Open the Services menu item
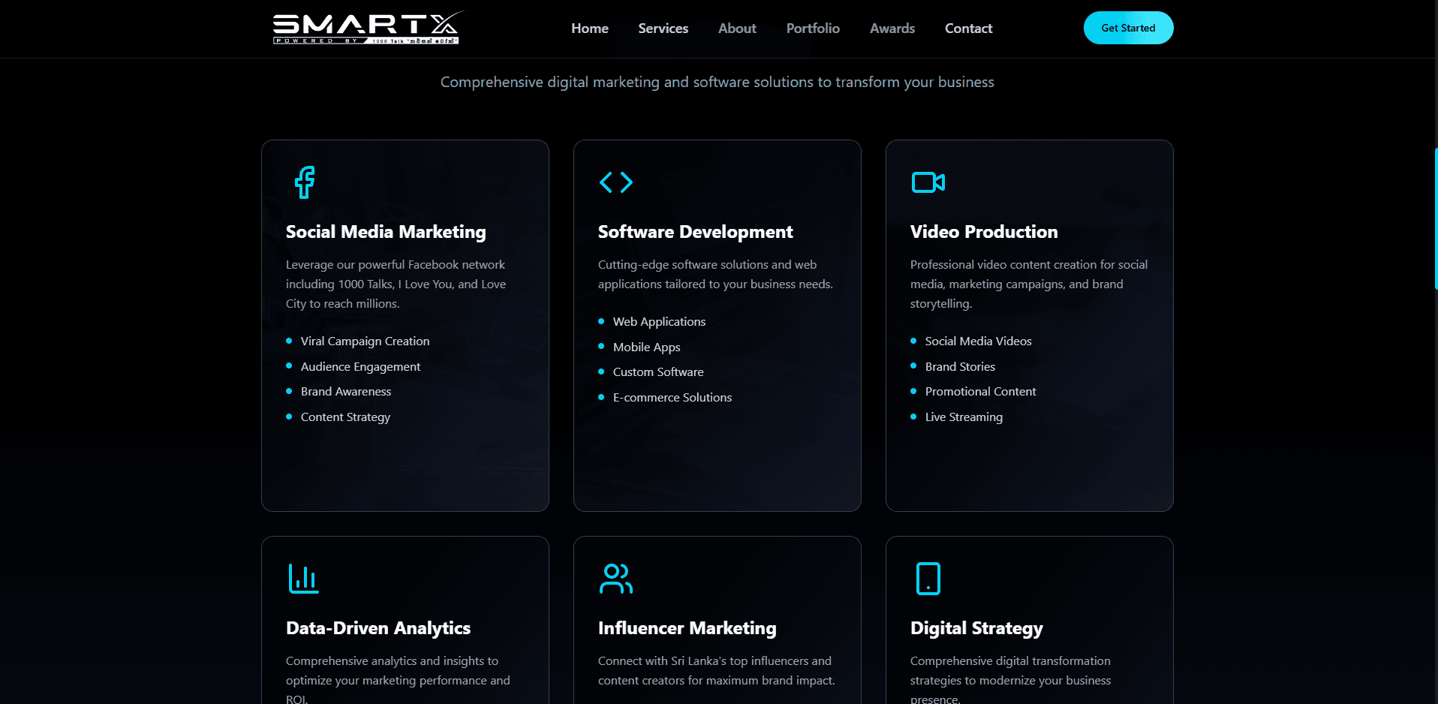 click(663, 29)
